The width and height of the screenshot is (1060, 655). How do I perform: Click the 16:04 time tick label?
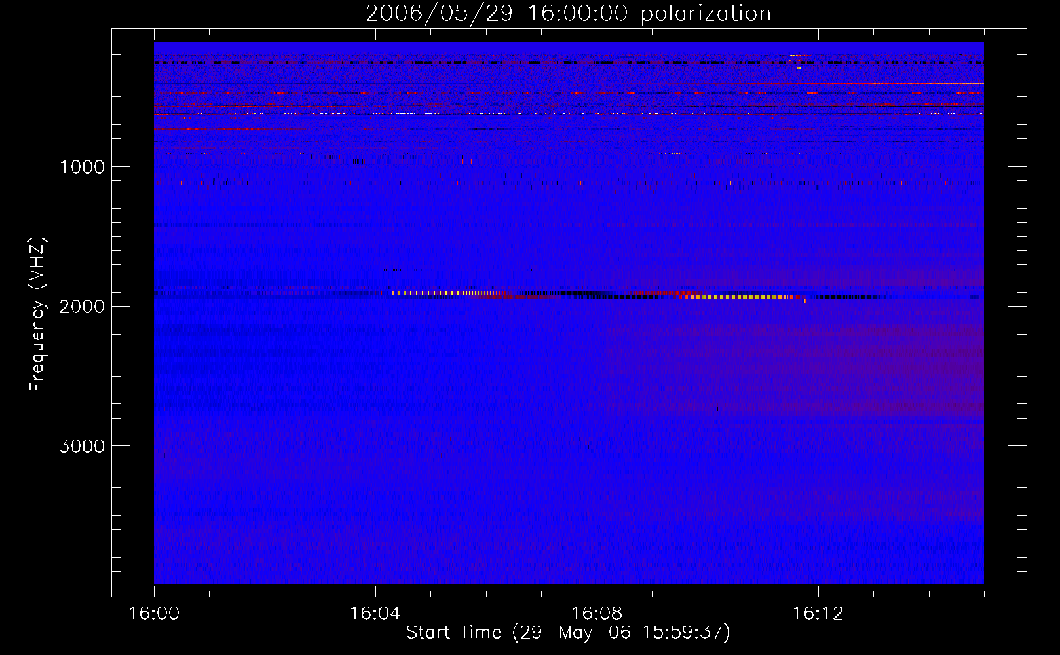pos(375,614)
